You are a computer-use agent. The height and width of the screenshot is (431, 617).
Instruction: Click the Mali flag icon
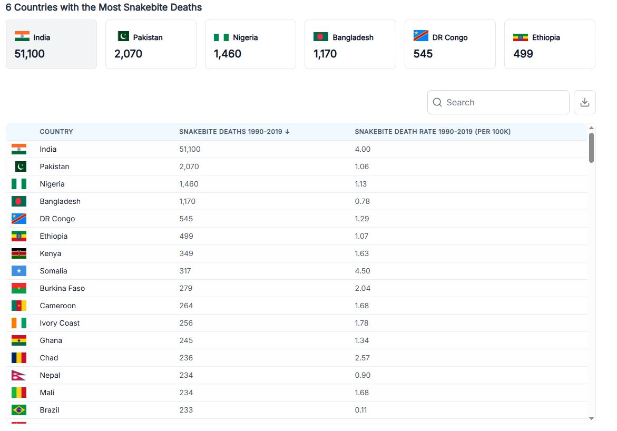click(19, 393)
